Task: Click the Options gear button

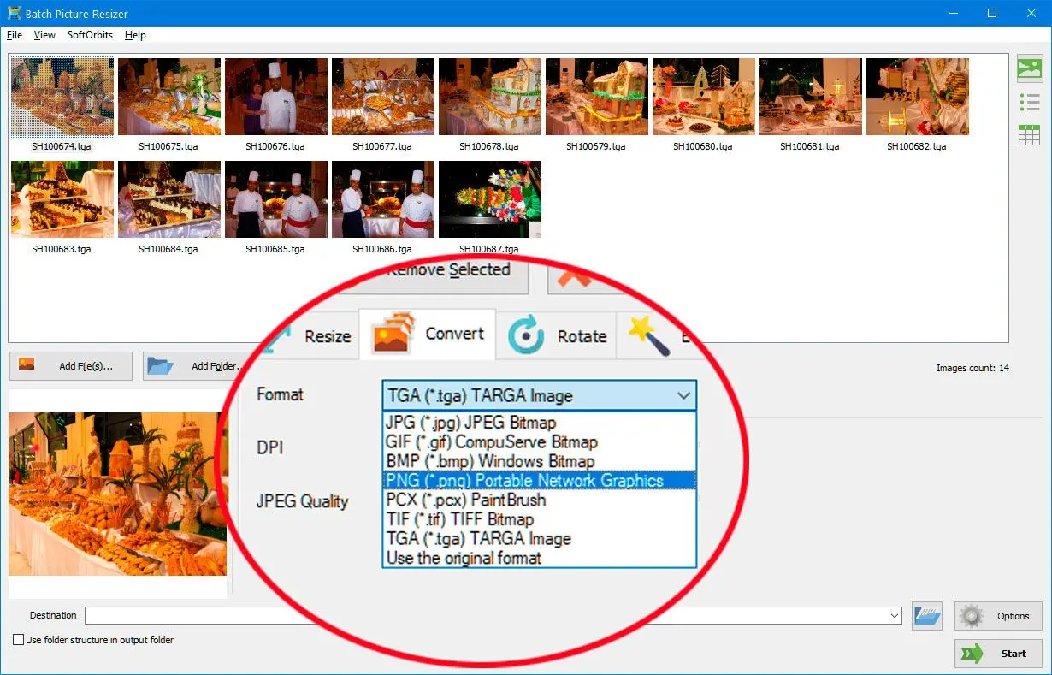Action: pos(998,616)
